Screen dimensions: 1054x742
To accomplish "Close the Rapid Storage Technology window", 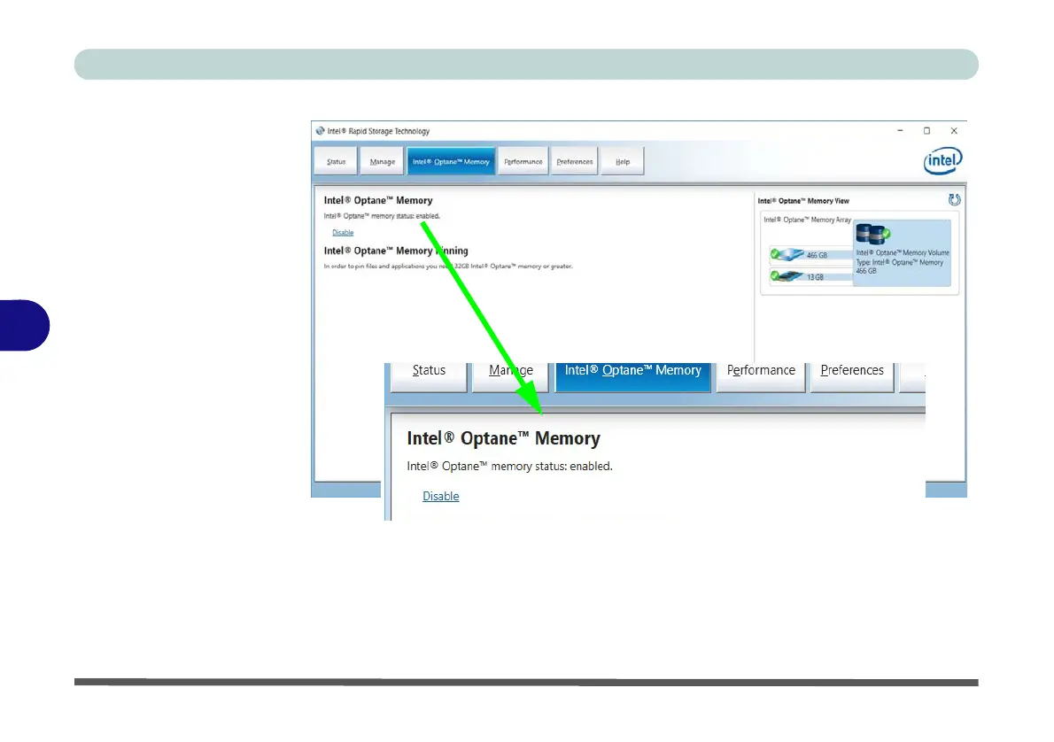I will [954, 131].
